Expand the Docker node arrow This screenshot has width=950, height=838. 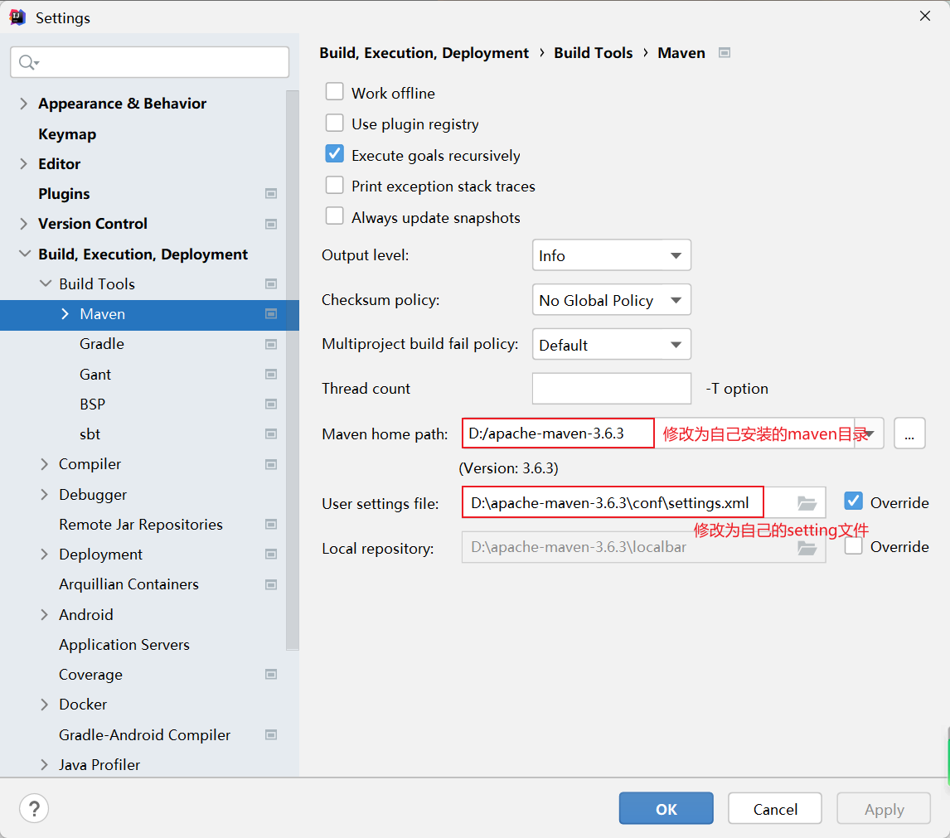(x=44, y=704)
